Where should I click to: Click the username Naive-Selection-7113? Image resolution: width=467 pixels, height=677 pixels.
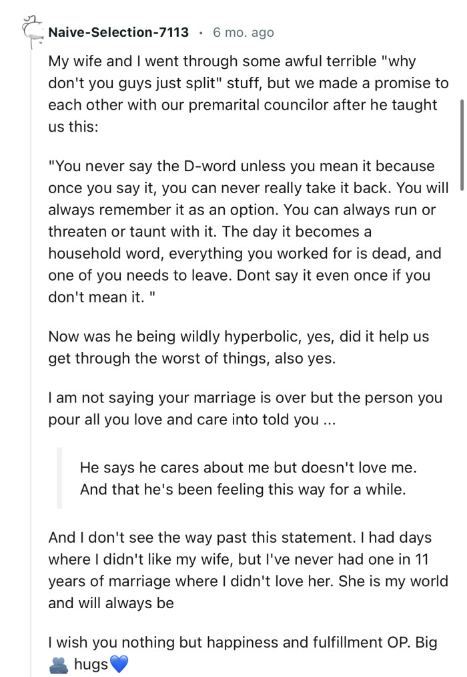point(117,31)
